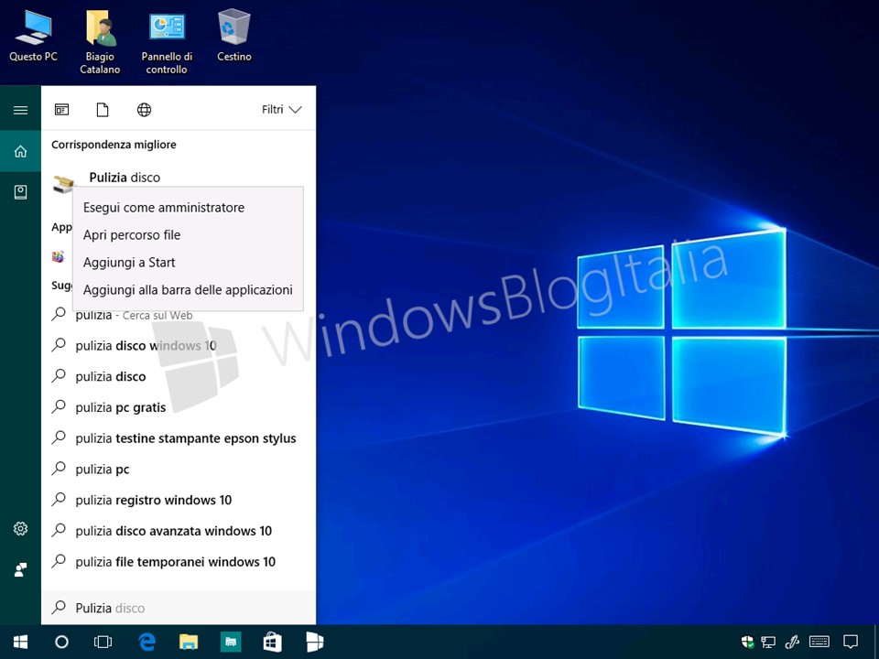Expand the Filtri dropdown
This screenshot has width=879, height=659.
pos(281,109)
